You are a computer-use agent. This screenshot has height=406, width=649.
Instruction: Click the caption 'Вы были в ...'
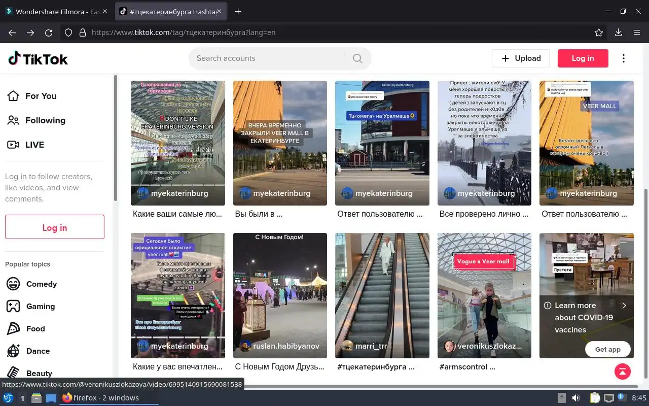pyautogui.click(x=259, y=214)
